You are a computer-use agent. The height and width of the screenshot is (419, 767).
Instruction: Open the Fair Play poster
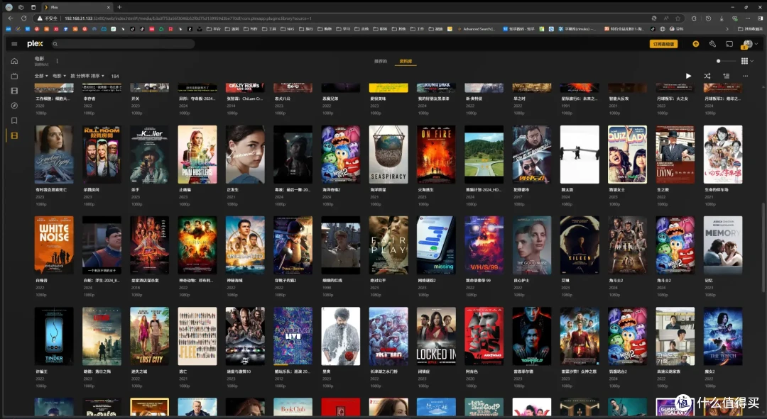(388, 245)
